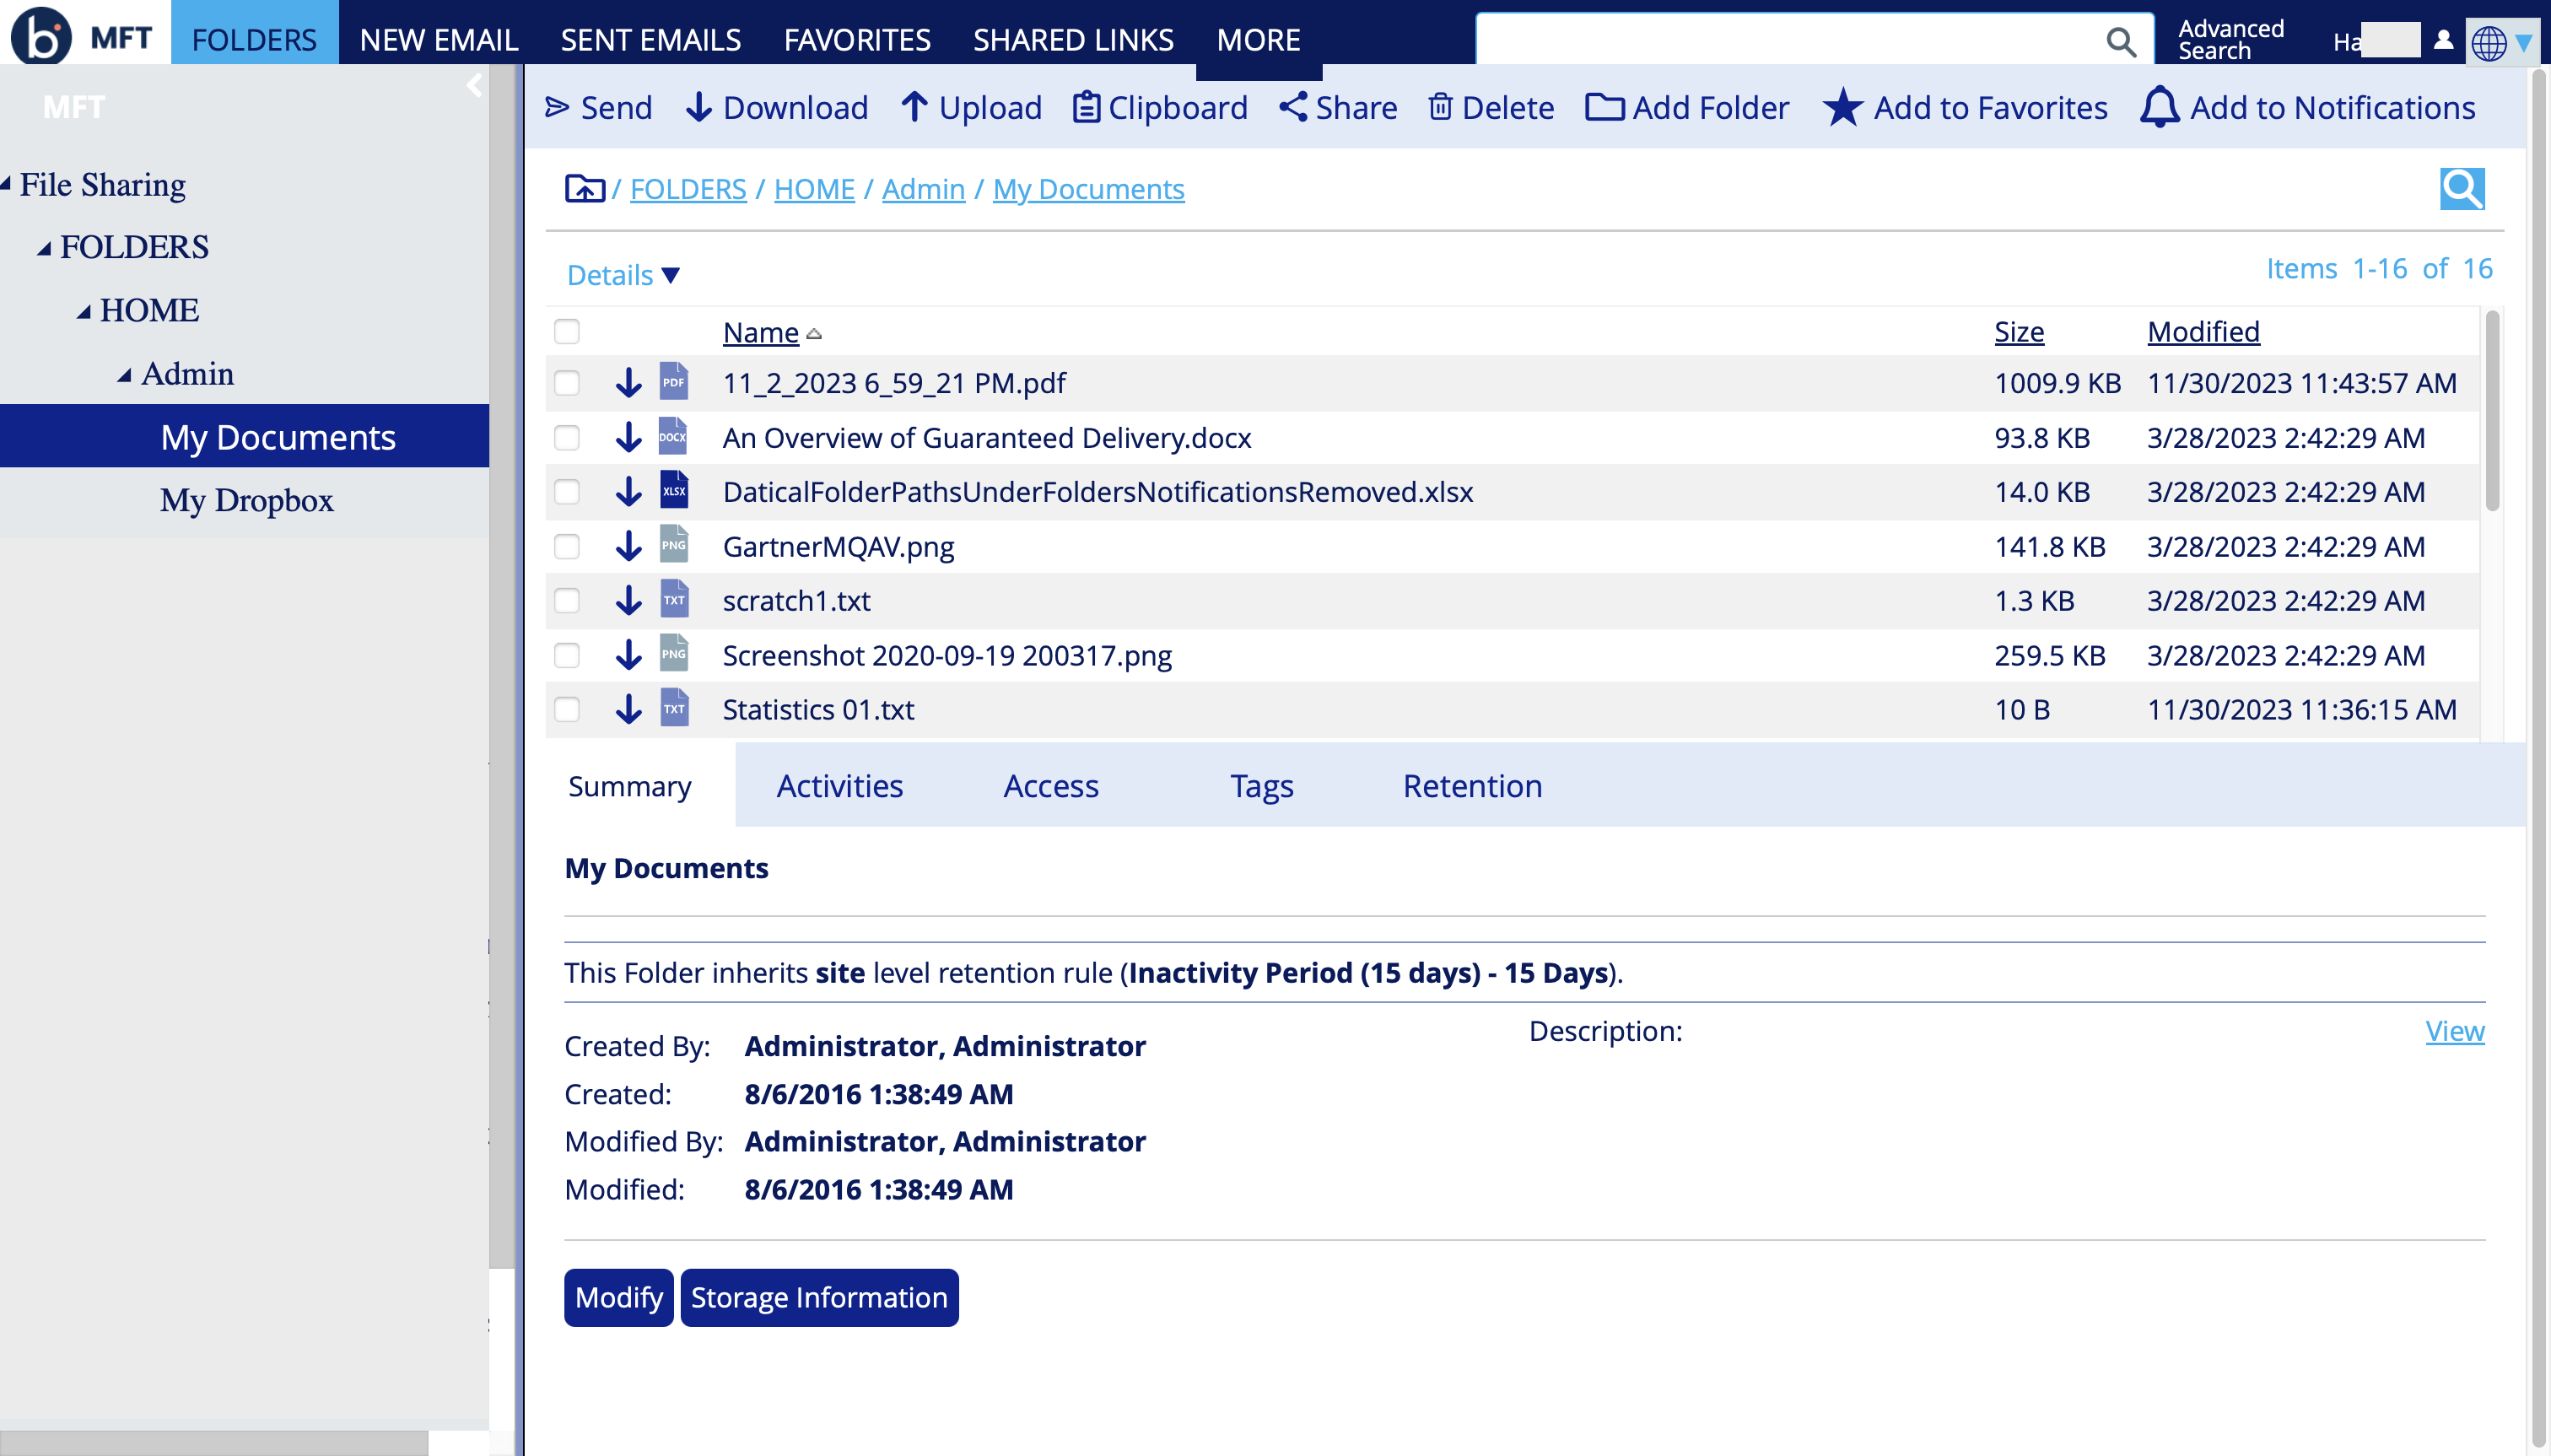
Task: Click the Delete trash icon
Action: (x=1439, y=107)
